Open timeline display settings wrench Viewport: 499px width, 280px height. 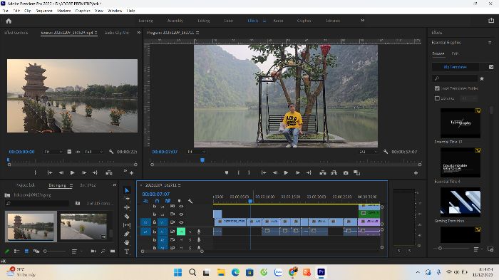coord(190,201)
